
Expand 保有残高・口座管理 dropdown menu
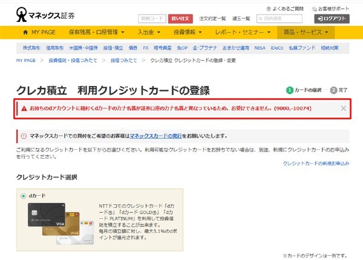coord(97,32)
